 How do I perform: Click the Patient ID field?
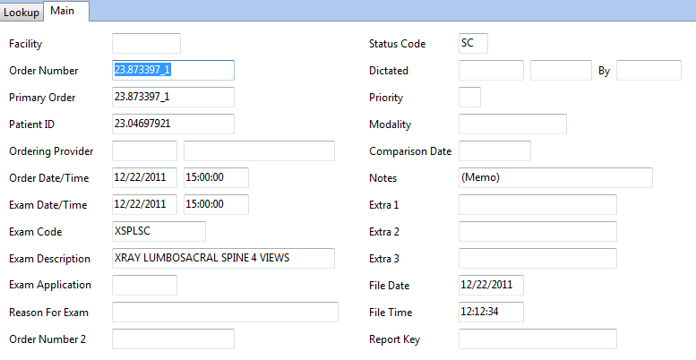click(173, 124)
